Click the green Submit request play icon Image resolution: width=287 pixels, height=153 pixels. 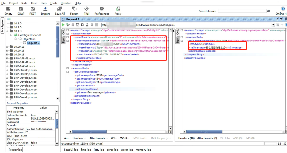coord(63,25)
